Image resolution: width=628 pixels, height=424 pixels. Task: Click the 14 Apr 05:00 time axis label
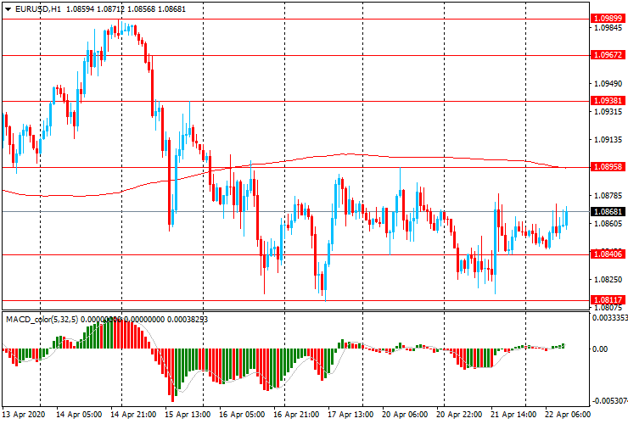point(78,415)
